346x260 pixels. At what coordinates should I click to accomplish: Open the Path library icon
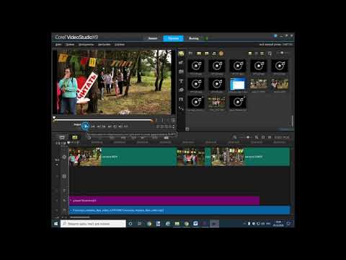point(182,108)
